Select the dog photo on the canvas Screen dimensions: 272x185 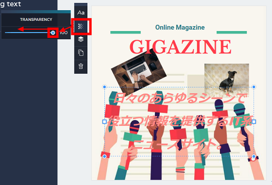click(x=227, y=80)
